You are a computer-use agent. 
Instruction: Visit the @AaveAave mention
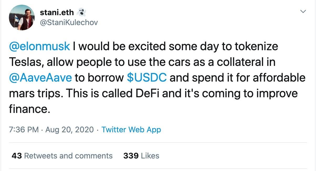click(x=40, y=78)
